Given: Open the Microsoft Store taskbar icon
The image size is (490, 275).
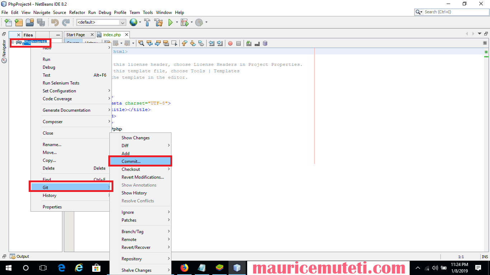Looking at the screenshot, I should [96, 268].
